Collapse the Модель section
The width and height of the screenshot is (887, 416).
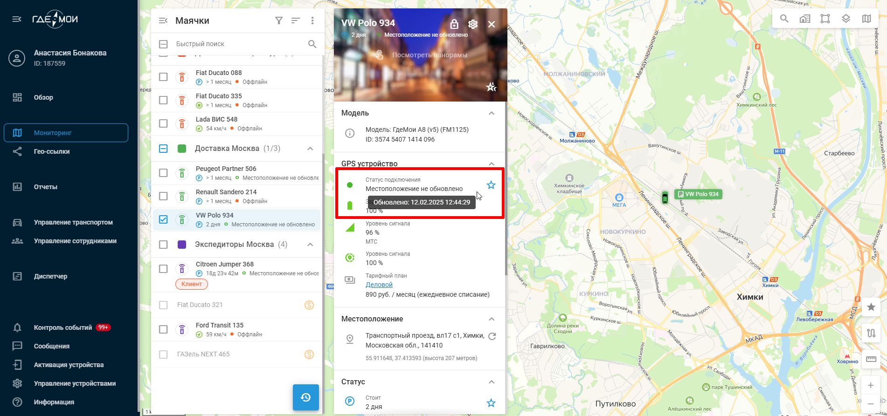[491, 113]
